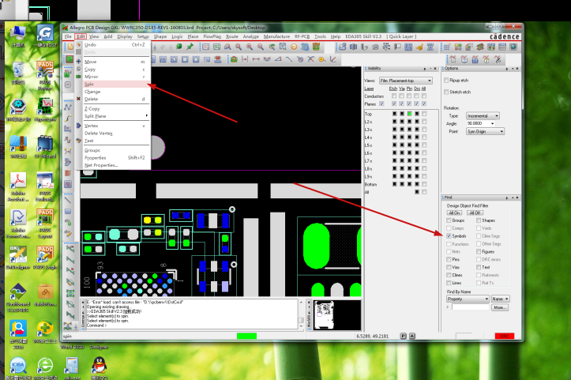The image size is (571, 380).
Task: Click the rectangle shape tool in left toolbar
Action: tap(68, 211)
